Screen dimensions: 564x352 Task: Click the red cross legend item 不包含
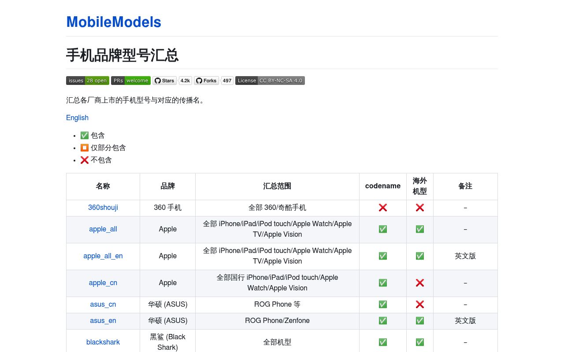tap(96, 160)
